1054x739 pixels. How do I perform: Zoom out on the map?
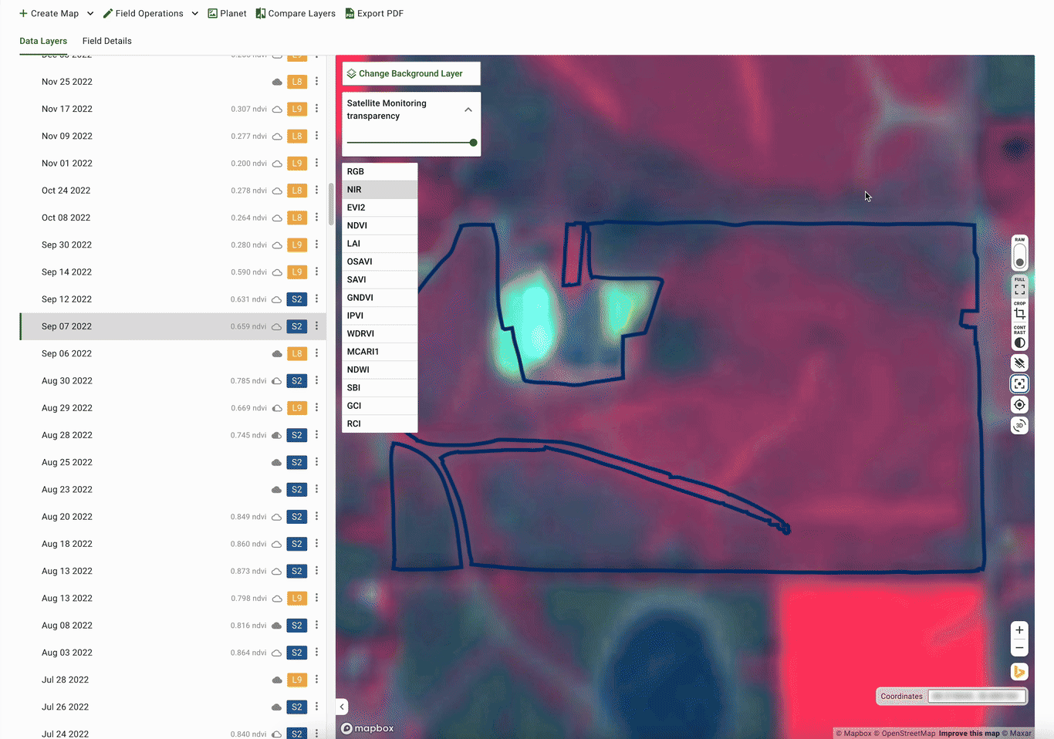pyautogui.click(x=1019, y=648)
